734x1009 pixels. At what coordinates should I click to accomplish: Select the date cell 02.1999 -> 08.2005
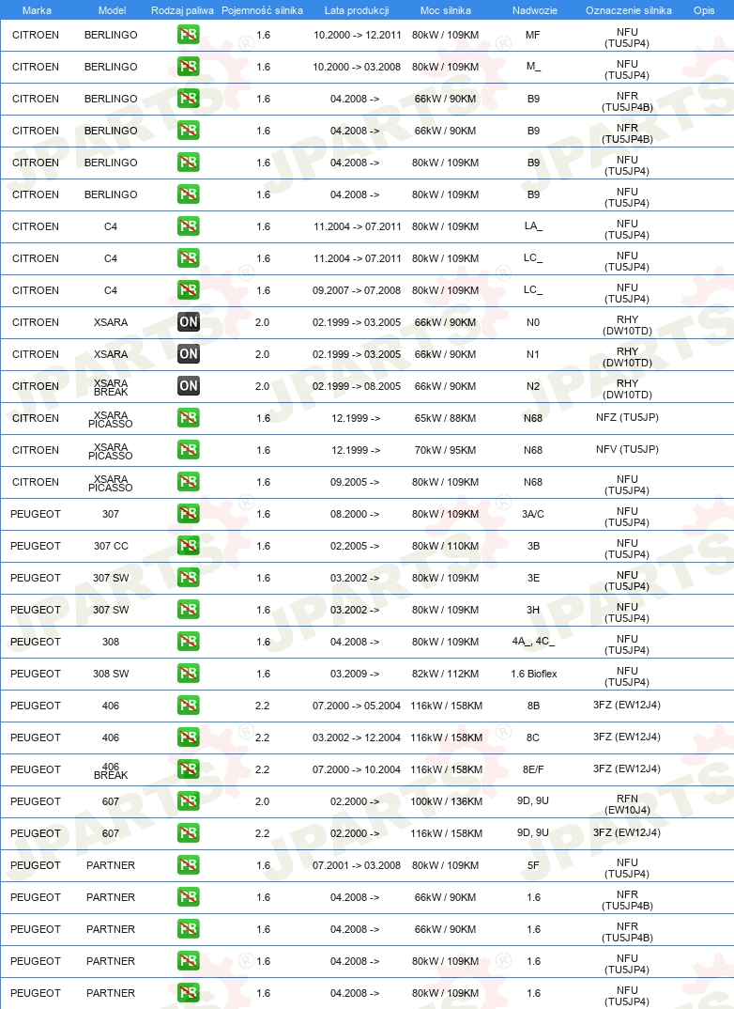(357, 386)
